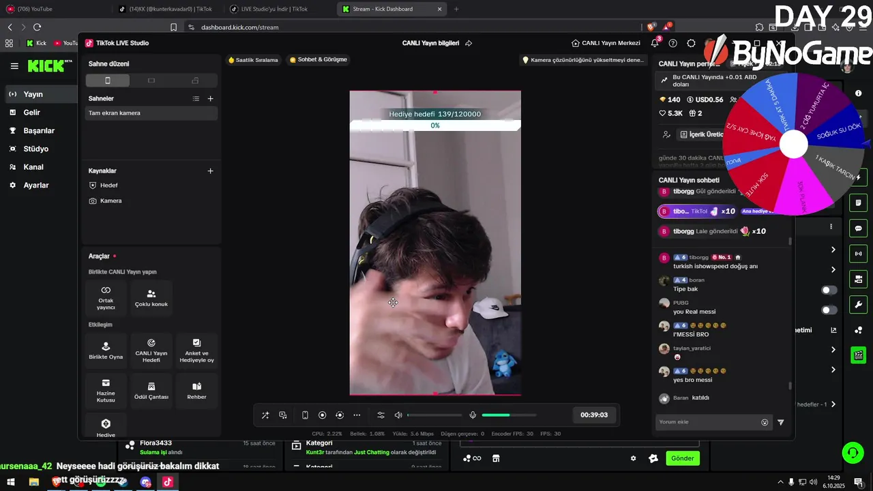Click the green Gönder button in Kick chat
873x491 pixels.
click(682, 458)
